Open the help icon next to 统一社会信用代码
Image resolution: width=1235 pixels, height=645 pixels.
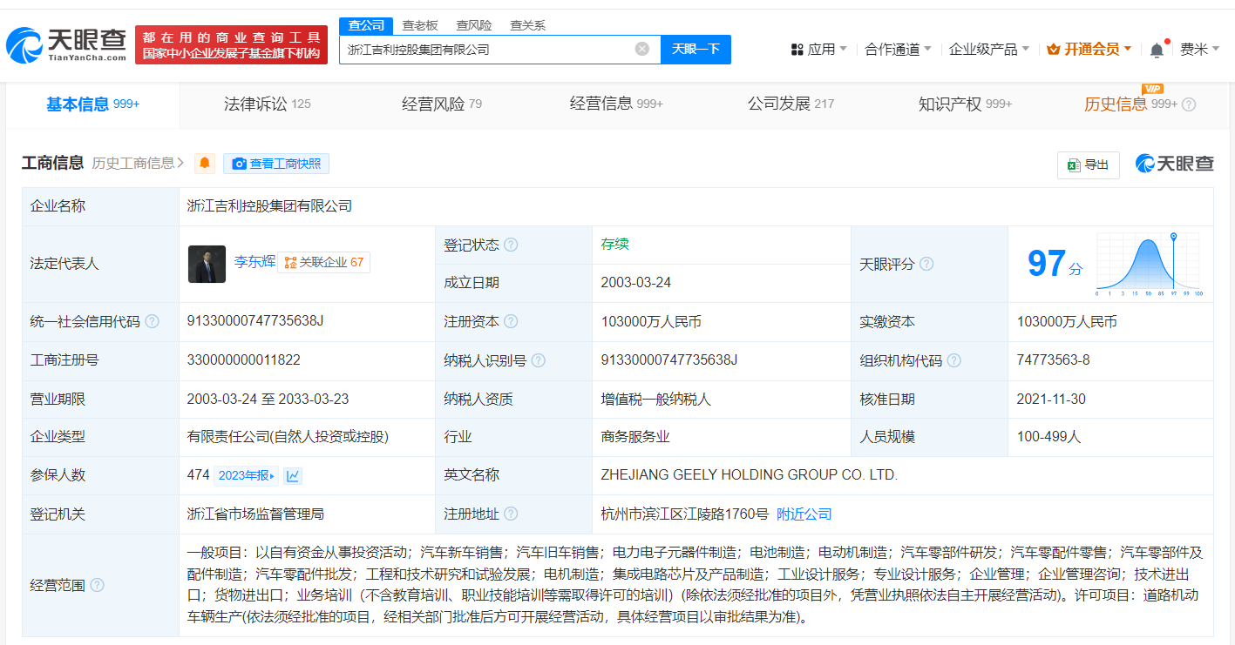[153, 321]
